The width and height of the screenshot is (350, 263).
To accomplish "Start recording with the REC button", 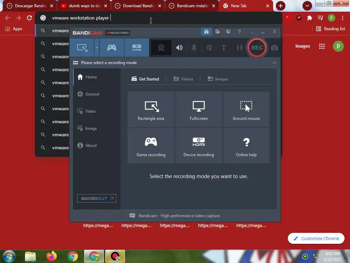I will [257, 48].
